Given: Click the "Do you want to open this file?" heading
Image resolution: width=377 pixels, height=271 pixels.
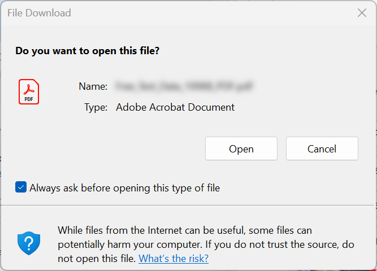Looking at the screenshot, I should (x=87, y=51).
